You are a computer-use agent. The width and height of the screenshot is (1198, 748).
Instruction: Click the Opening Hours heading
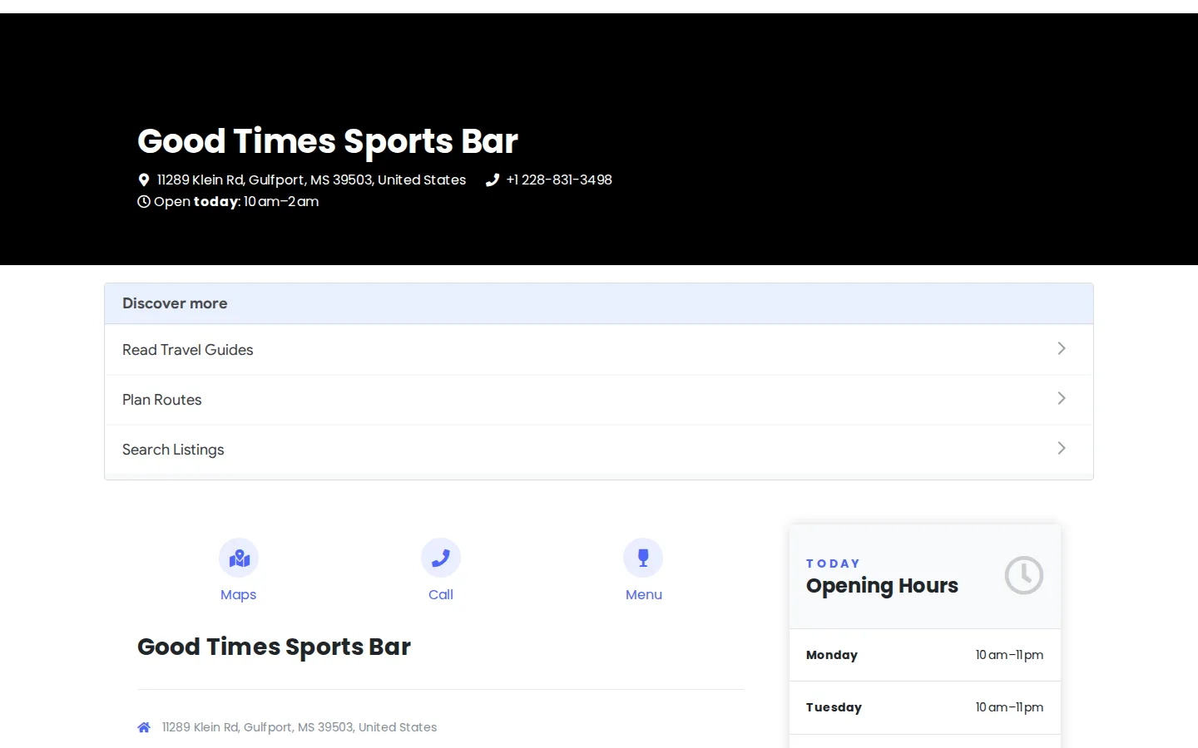click(882, 586)
